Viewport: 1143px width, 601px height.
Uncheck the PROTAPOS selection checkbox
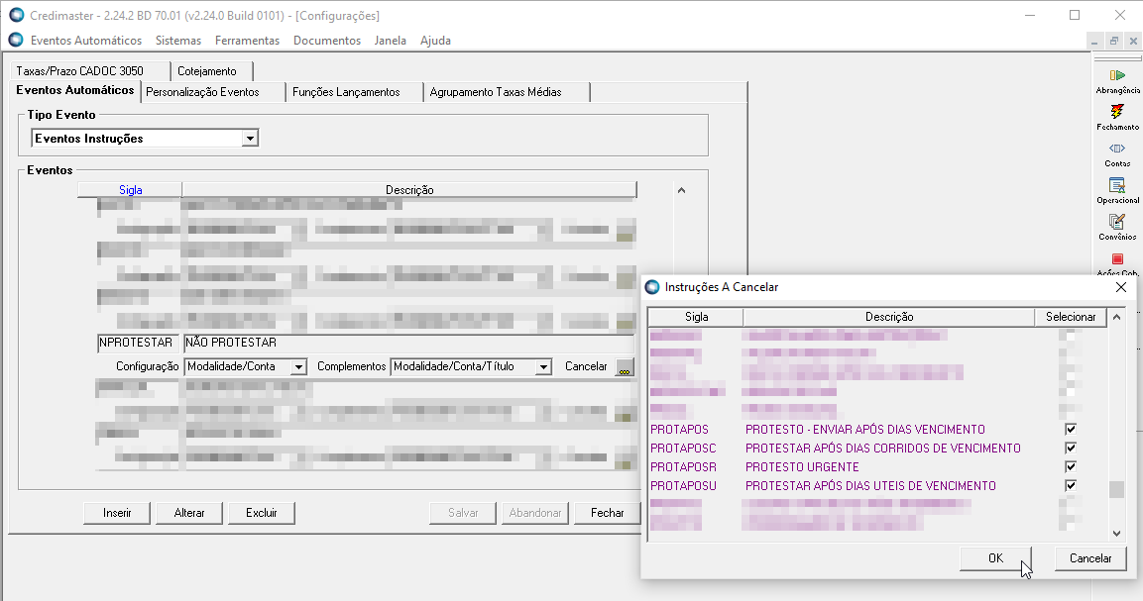(x=1070, y=429)
